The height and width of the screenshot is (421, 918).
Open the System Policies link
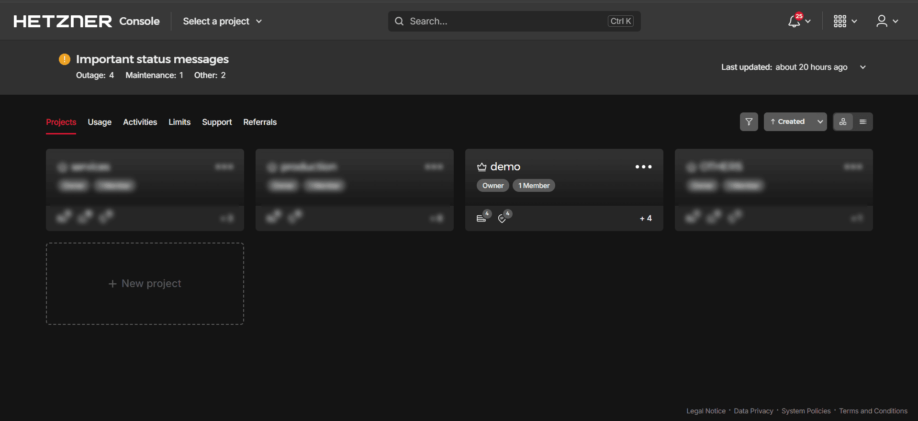click(806, 411)
